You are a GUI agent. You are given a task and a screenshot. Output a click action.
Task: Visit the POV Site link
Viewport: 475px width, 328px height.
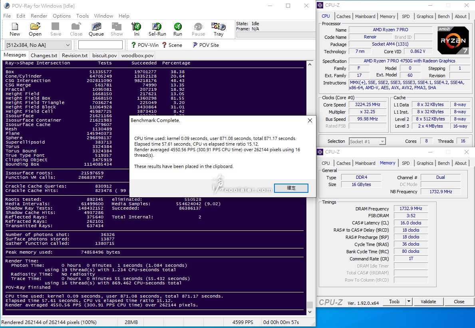[206, 45]
